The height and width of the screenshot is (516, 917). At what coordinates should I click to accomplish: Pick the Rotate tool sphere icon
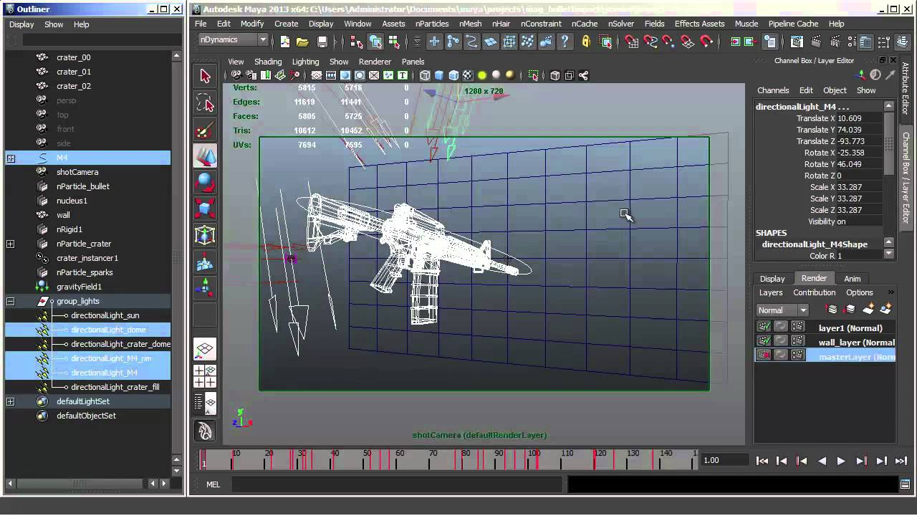[205, 183]
